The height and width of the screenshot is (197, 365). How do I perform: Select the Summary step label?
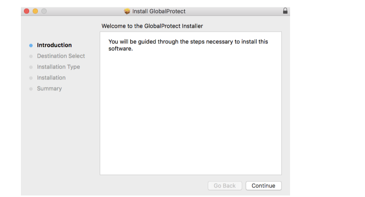pos(49,89)
